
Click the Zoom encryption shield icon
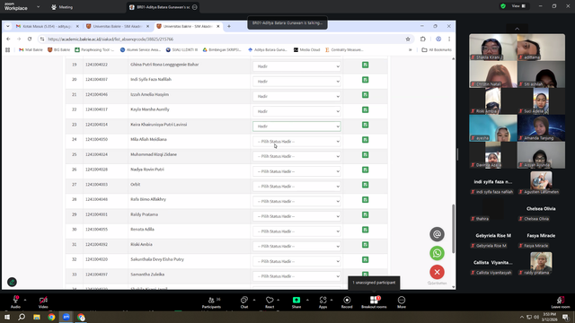pos(503,6)
